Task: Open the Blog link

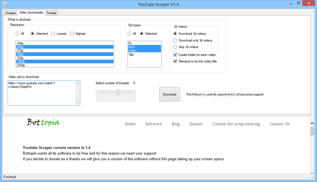Action: point(176,124)
